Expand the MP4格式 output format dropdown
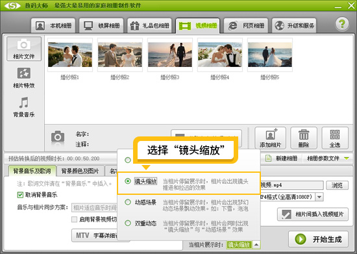This screenshot has height=254, width=357. [x=319, y=197]
